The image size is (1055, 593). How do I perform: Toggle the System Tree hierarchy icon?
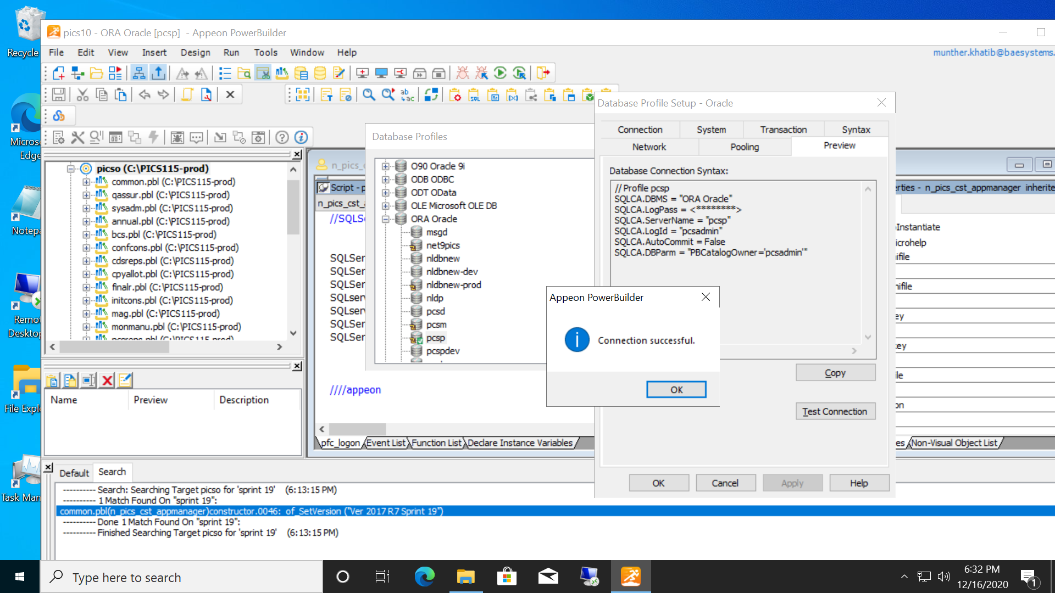(x=139, y=73)
